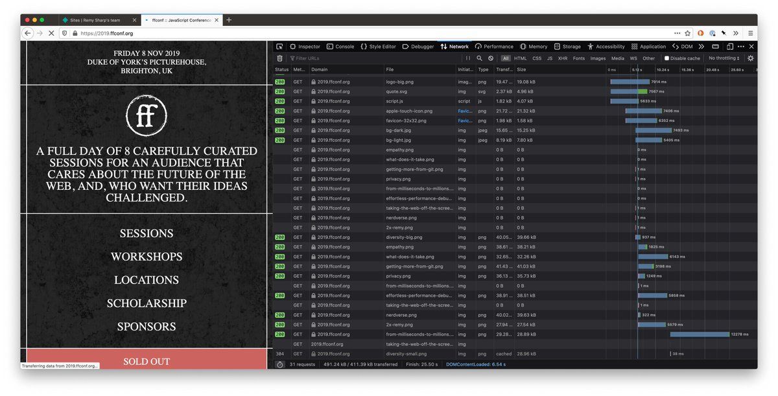Image resolution: width=778 pixels, height=396 pixels.
Task: Select the script.js request row
Action: point(515,101)
